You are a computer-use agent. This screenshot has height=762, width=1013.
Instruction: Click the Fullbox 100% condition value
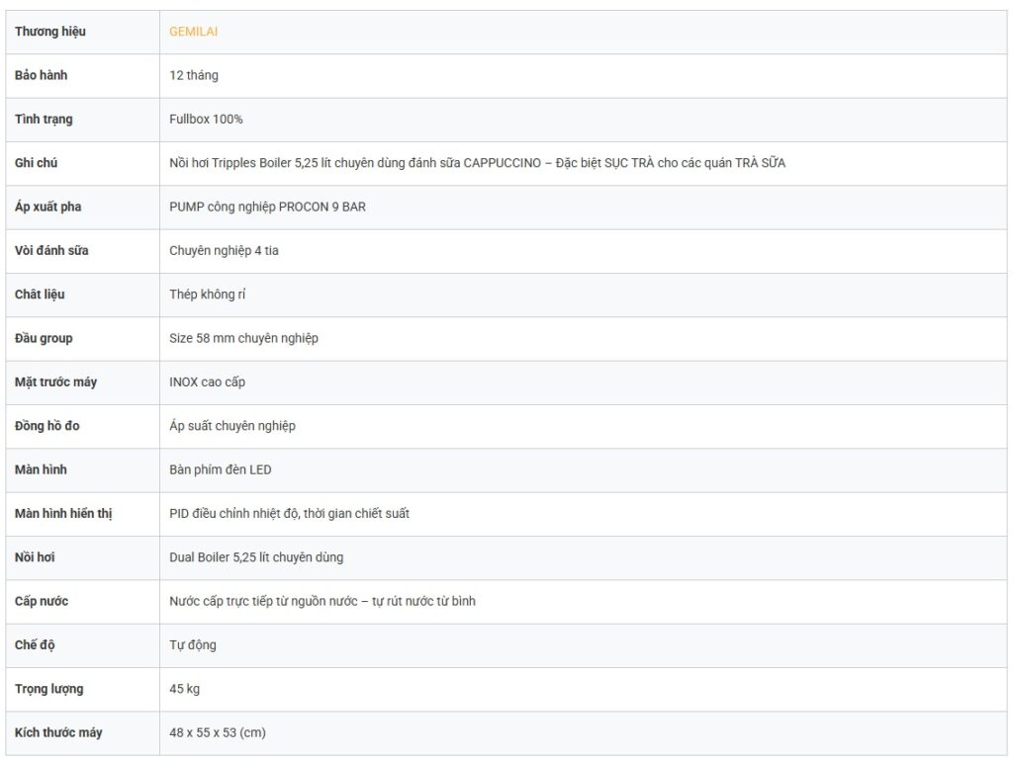pyautogui.click(x=206, y=120)
